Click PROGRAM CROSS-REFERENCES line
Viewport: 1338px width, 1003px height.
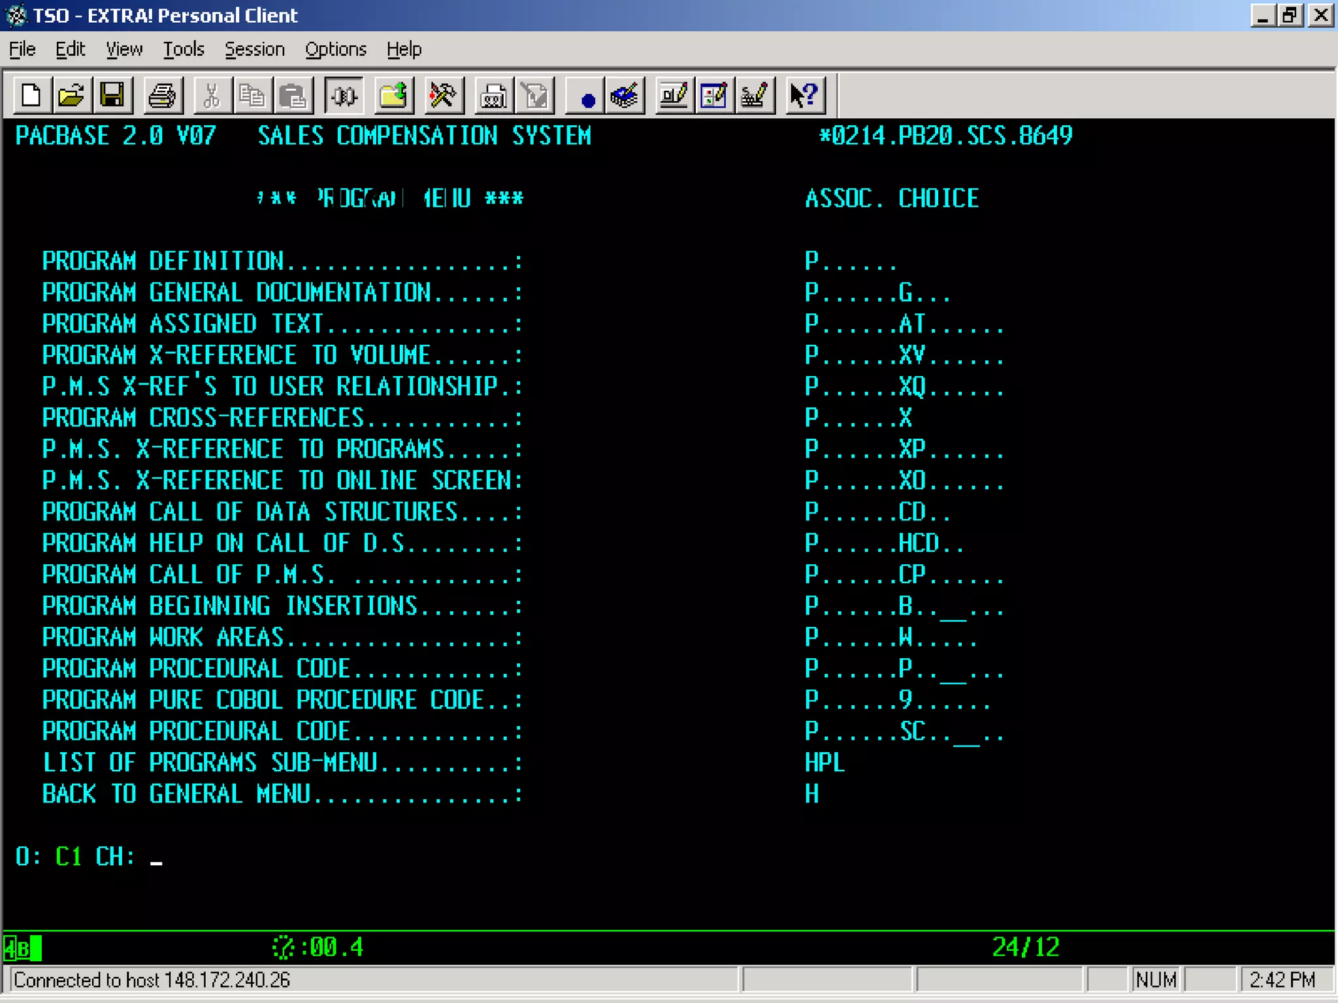282,419
